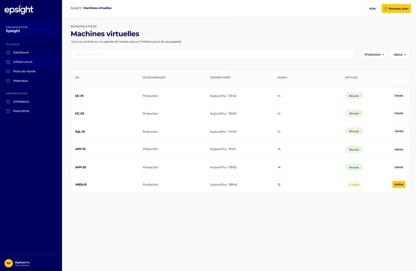416x271 pixels.
Task: Click Aujourd'hui · 14h20 timestamp
Action: pos(223,132)
